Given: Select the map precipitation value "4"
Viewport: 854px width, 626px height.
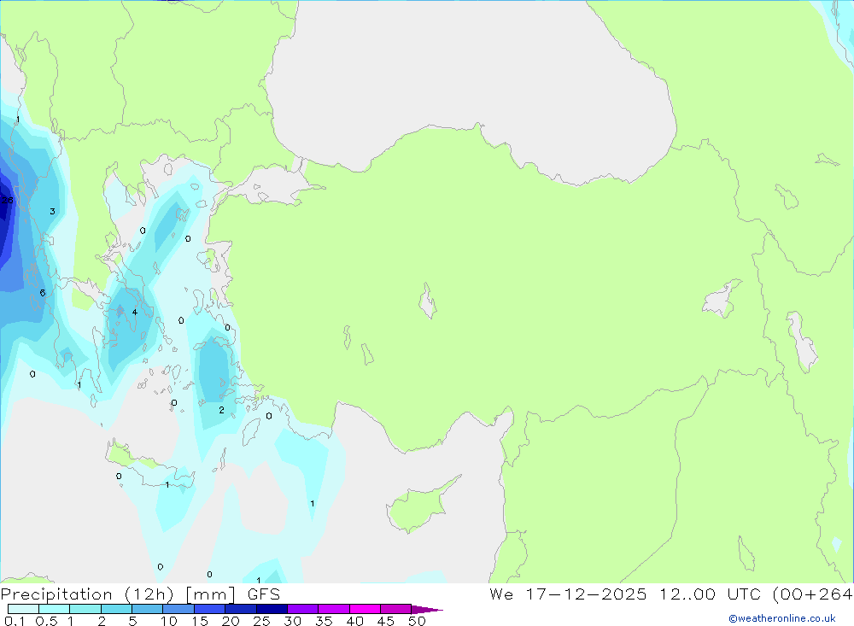Looking at the screenshot, I should click(135, 313).
